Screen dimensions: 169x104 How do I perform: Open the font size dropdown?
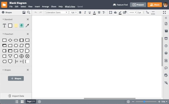pos(74,13)
